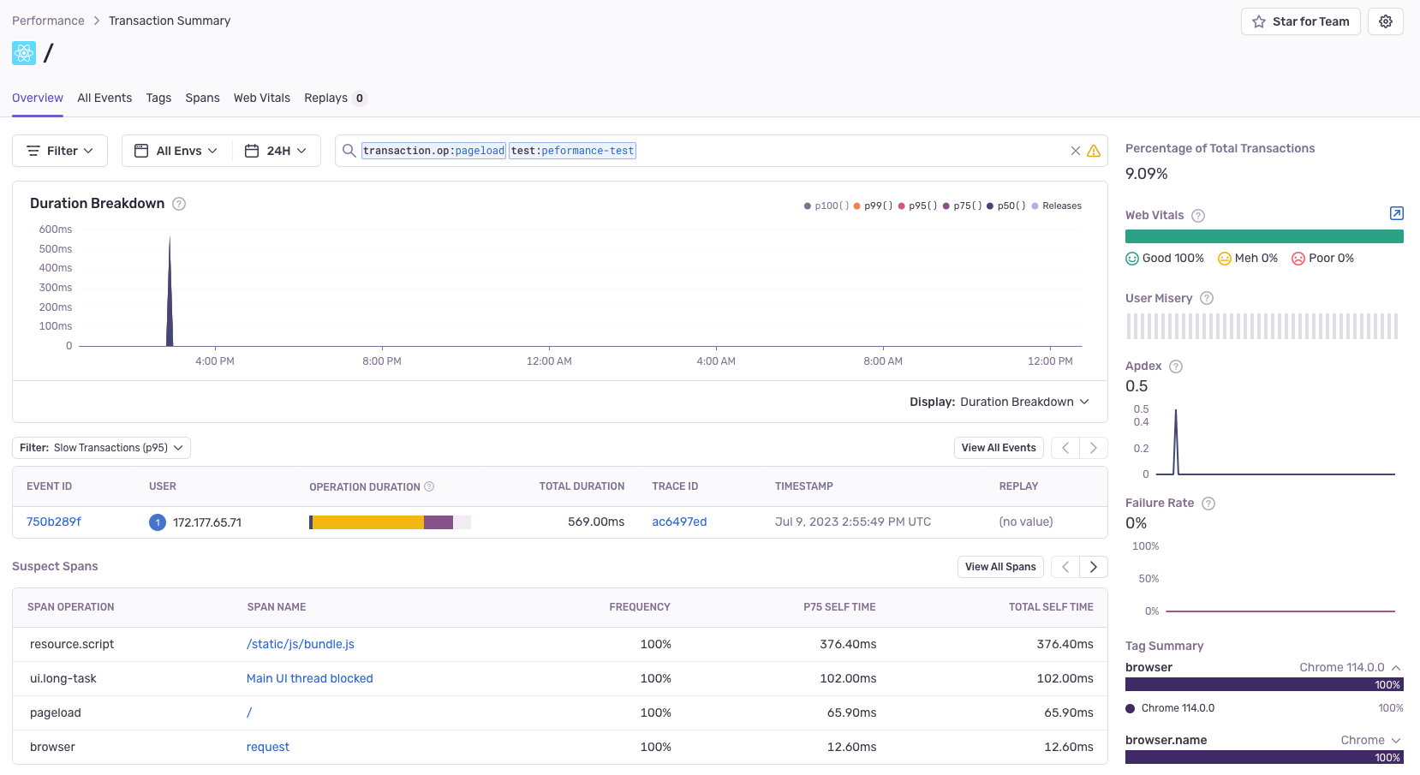Toggle p100() series in chart legend
Screen dimensions: 1420x775
pyautogui.click(x=826, y=206)
